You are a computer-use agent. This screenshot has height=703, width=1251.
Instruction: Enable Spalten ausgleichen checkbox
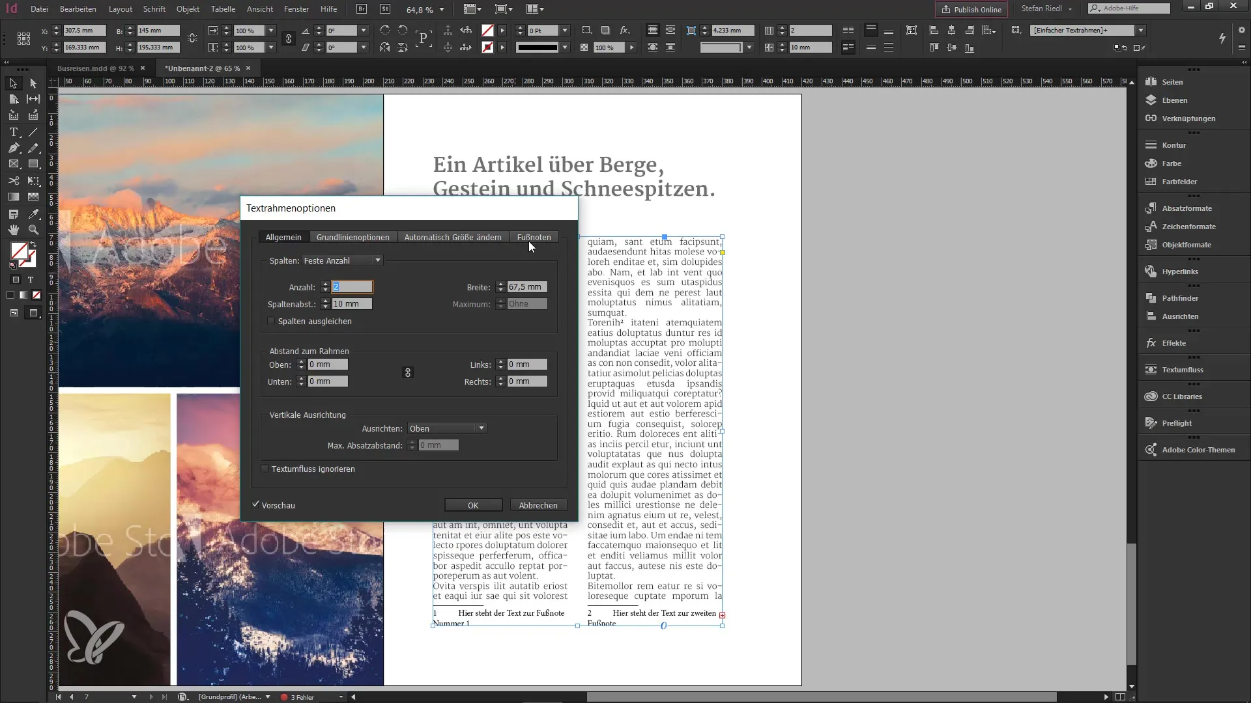(271, 321)
